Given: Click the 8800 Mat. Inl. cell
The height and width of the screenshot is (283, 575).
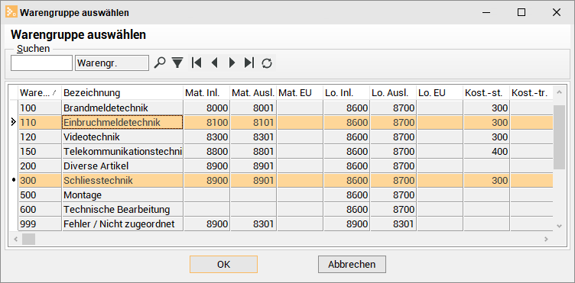Looking at the screenshot, I should 206,151.
